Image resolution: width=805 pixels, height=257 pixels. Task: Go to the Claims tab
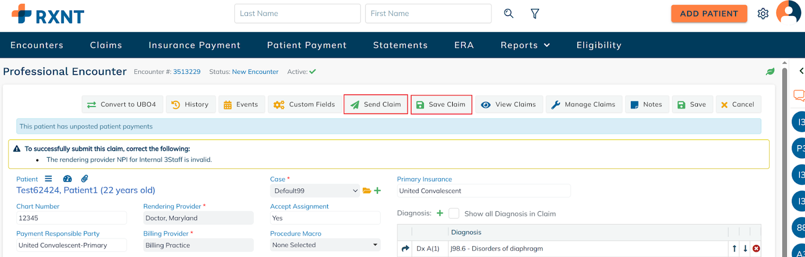click(x=106, y=45)
